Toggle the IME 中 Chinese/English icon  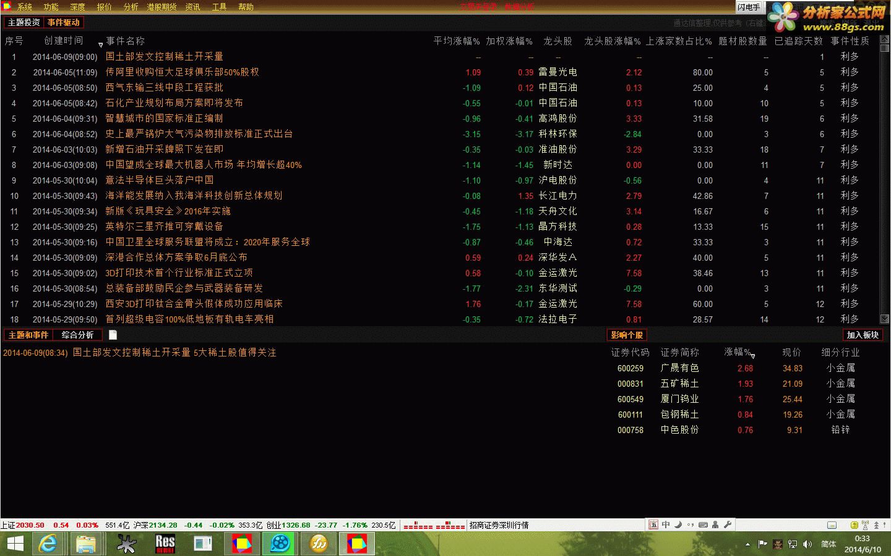[x=666, y=524]
